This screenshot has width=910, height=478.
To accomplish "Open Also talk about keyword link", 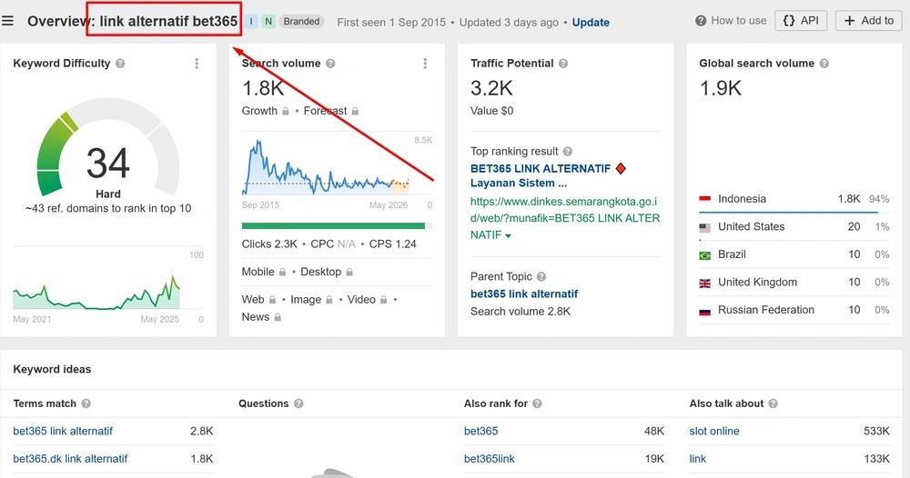I will [x=698, y=459].
